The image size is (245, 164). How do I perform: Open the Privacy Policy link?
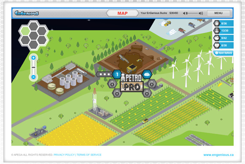64,155
